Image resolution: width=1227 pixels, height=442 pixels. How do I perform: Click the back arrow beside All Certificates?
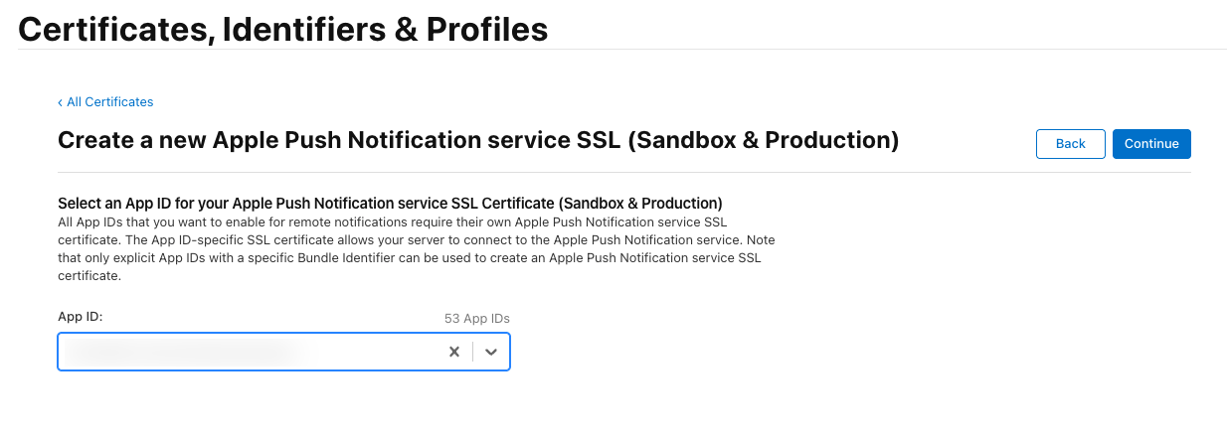click(x=60, y=102)
